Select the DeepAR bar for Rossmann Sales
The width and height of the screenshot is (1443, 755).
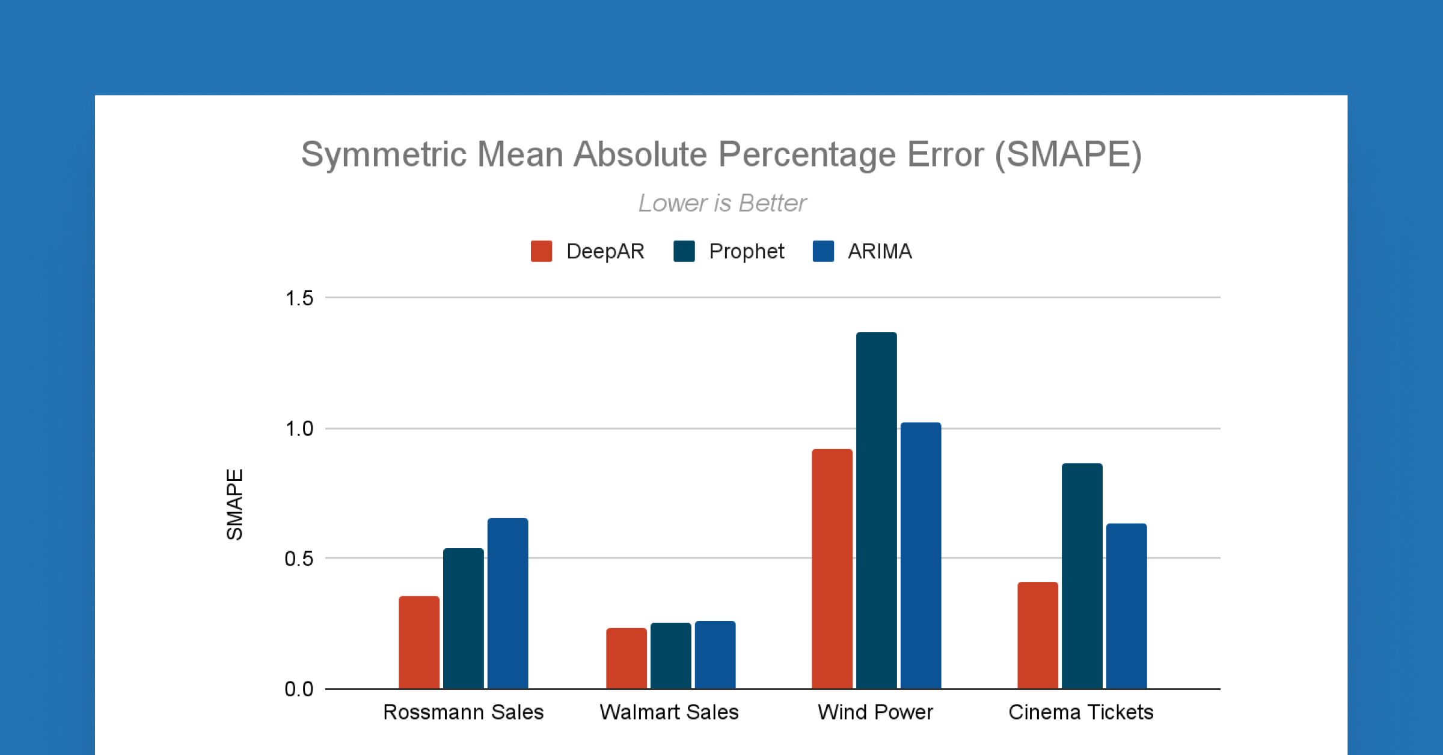click(419, 642)
